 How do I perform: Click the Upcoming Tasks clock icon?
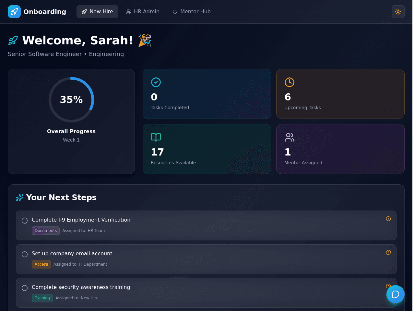point(290,82)
